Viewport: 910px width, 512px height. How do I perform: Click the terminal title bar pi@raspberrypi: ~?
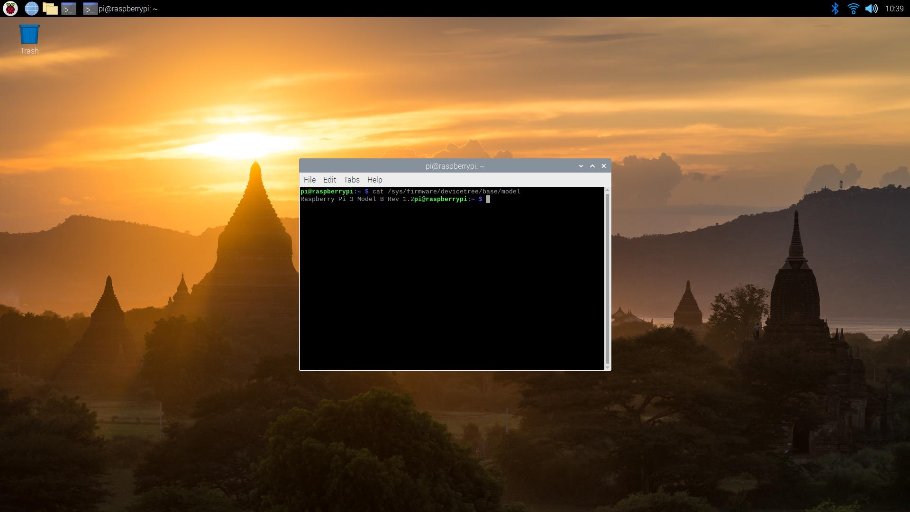(x=455, y=166)
